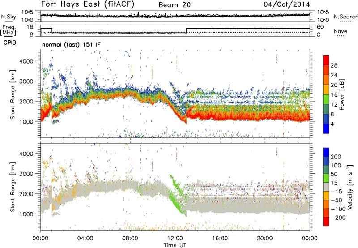Click the "2000" tick of the velocity panel

(26, 194)
